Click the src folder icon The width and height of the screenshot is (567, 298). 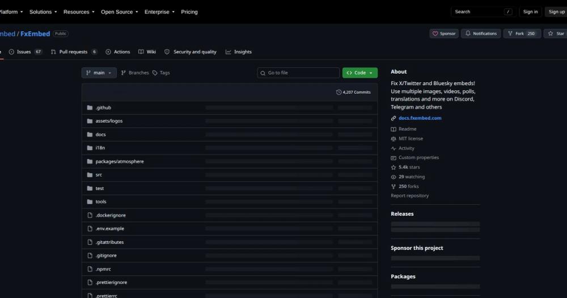[x=90, y=175]
